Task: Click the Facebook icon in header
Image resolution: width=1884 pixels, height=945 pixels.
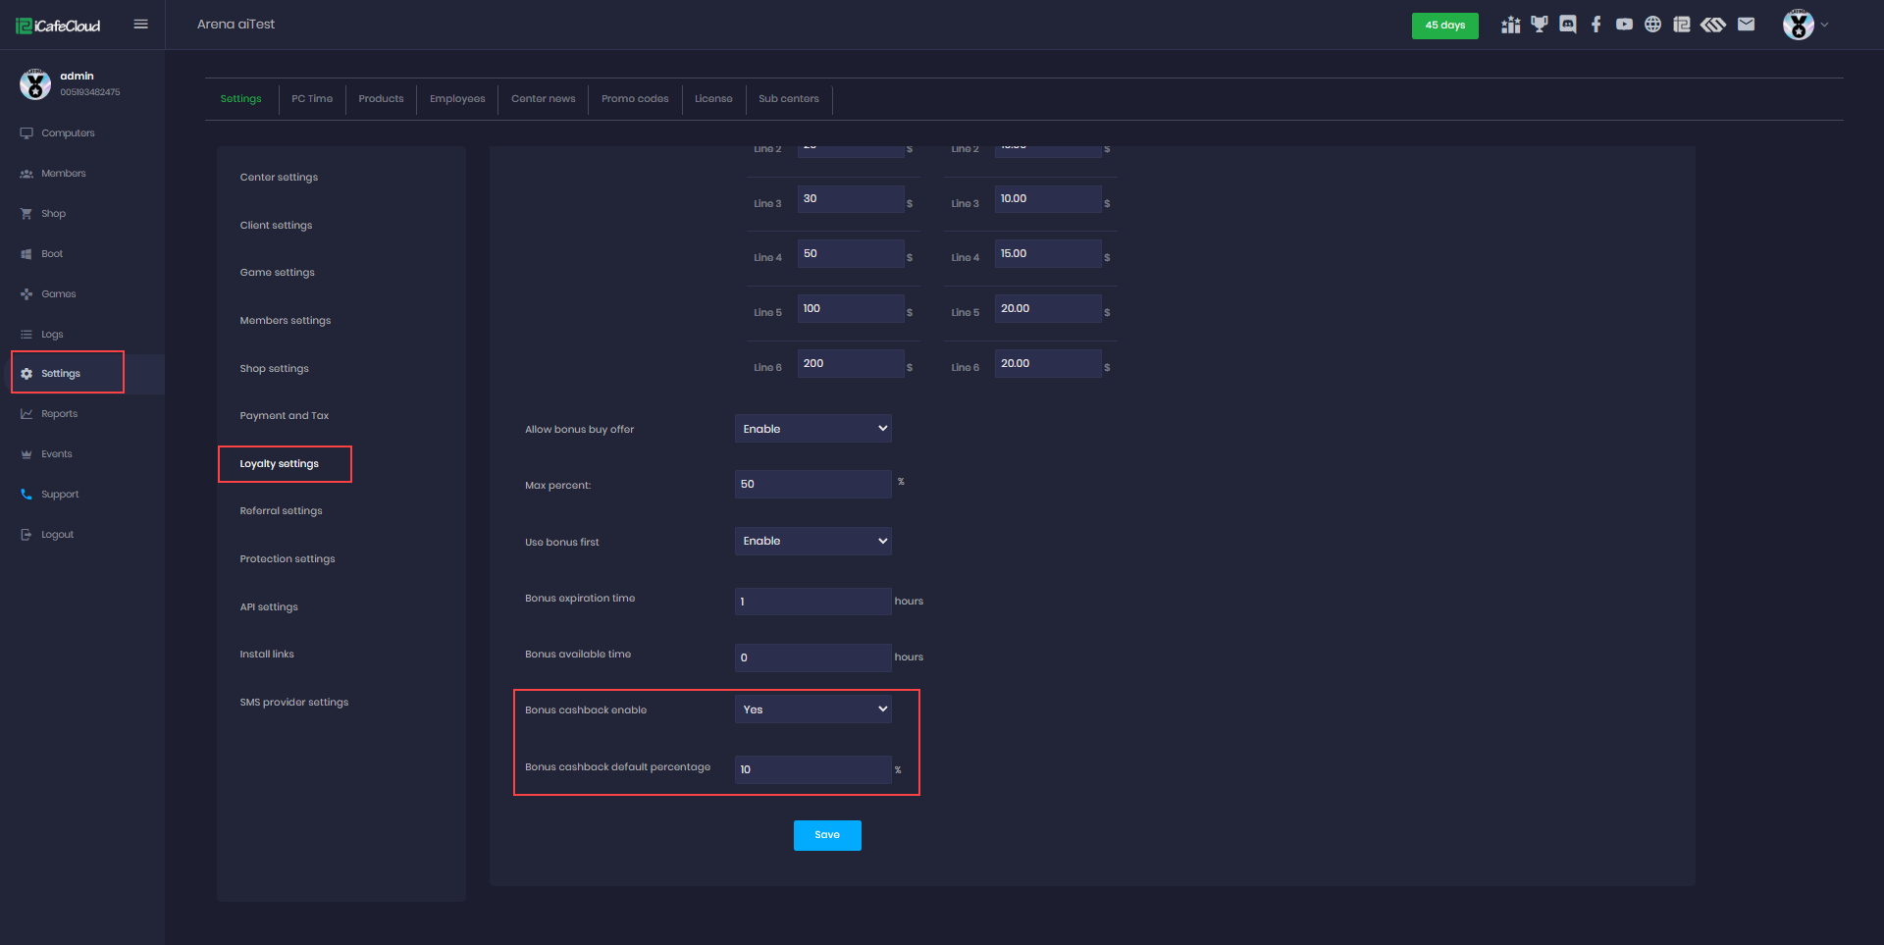Action: [x=1596, y=25]
